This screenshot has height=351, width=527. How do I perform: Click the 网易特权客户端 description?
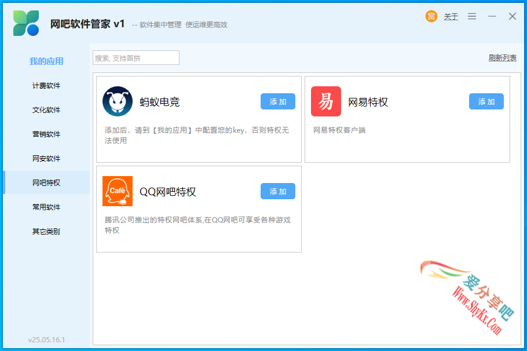pyautogui.click(x=339, y=130)
